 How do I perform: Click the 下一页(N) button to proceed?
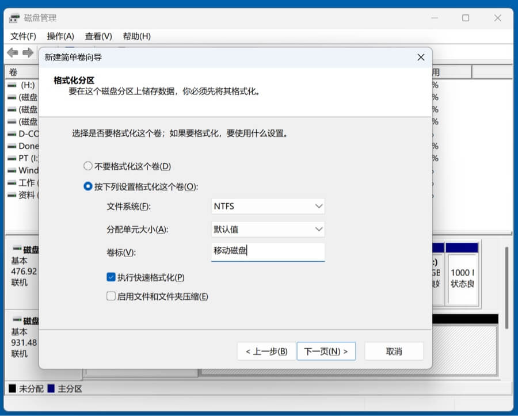[x=326, y=351]
